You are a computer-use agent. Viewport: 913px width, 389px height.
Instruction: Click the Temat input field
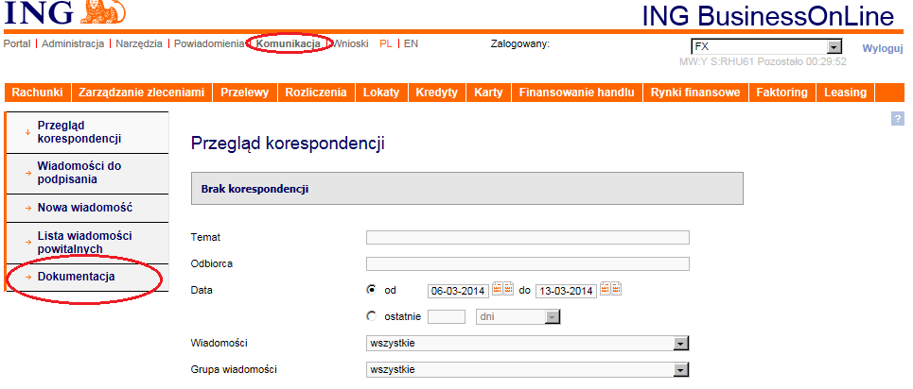point(528,237)
